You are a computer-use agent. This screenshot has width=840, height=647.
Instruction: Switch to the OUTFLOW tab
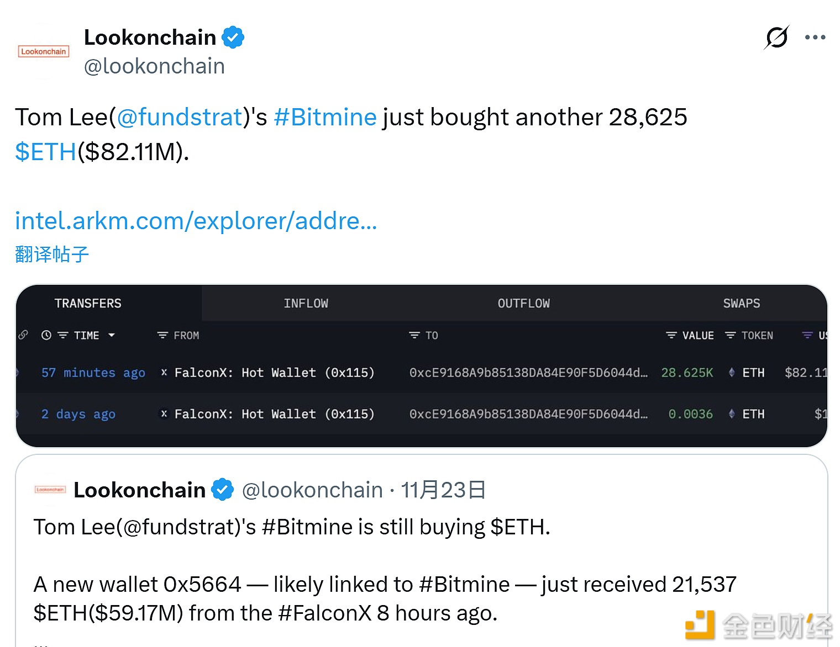point(523,303)
